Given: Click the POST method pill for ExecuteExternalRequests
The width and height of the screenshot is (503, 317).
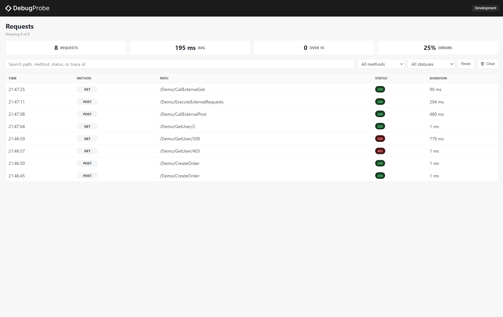Looking at the screenshot, I should click(x=87, y=102).
